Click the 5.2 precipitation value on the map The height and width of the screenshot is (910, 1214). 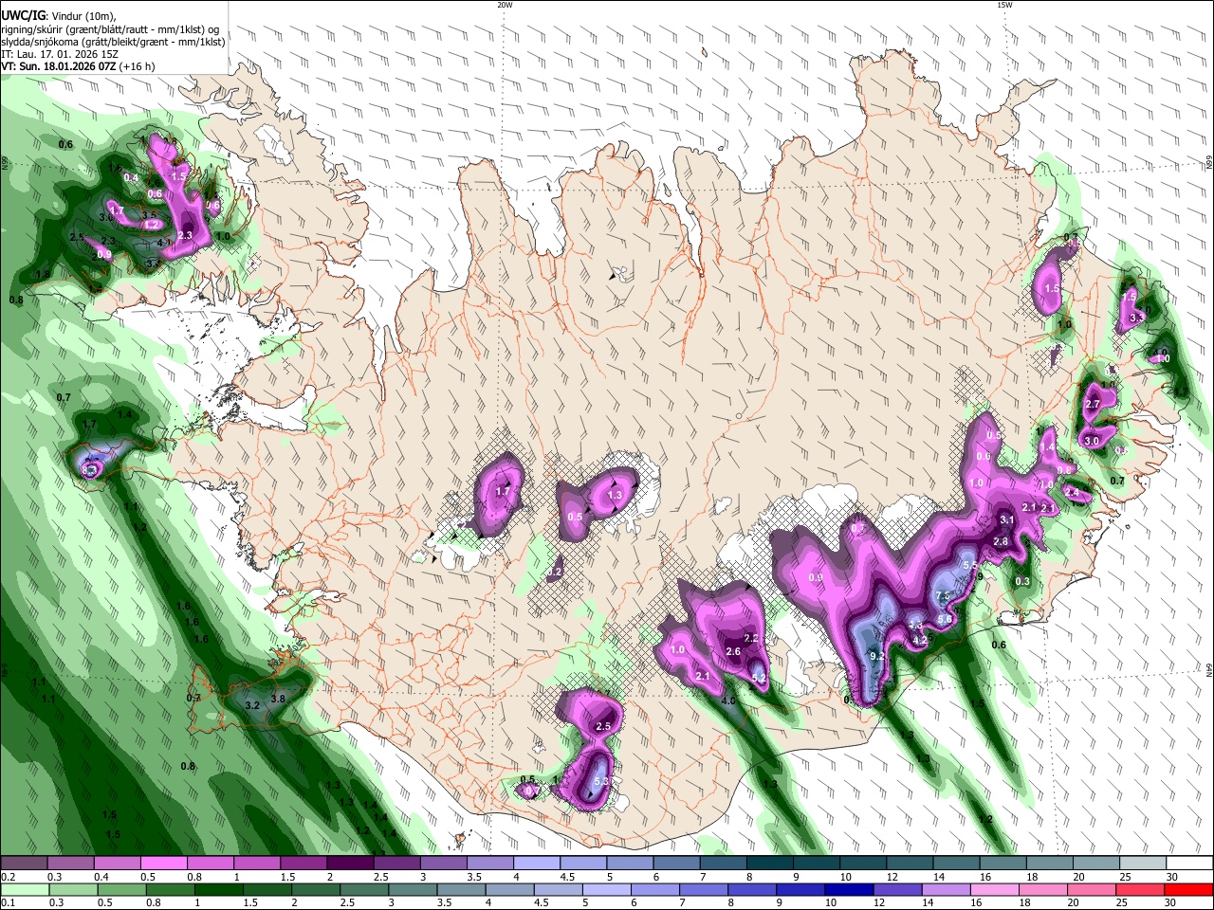(759, 678)
